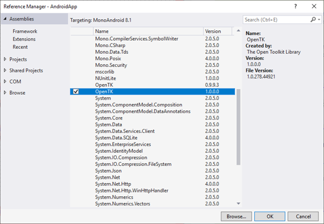
Task: Select the System.IO.Compression row
Action: coord(152,158)
